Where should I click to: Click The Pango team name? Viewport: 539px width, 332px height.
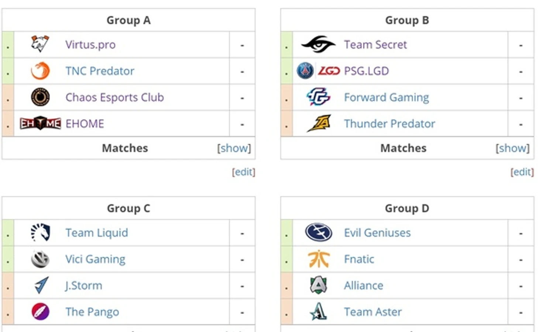coord(92,312)
